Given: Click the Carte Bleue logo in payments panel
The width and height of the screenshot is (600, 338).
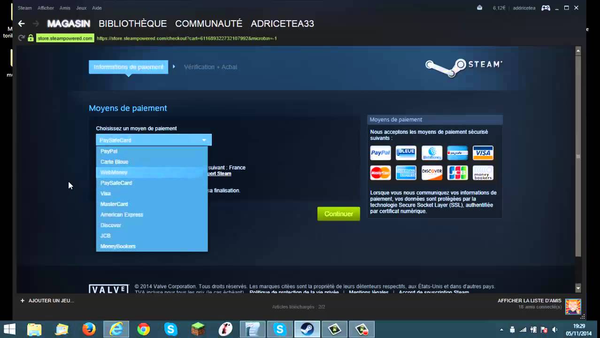Looking at the screenshot, I should pos(406,153).
